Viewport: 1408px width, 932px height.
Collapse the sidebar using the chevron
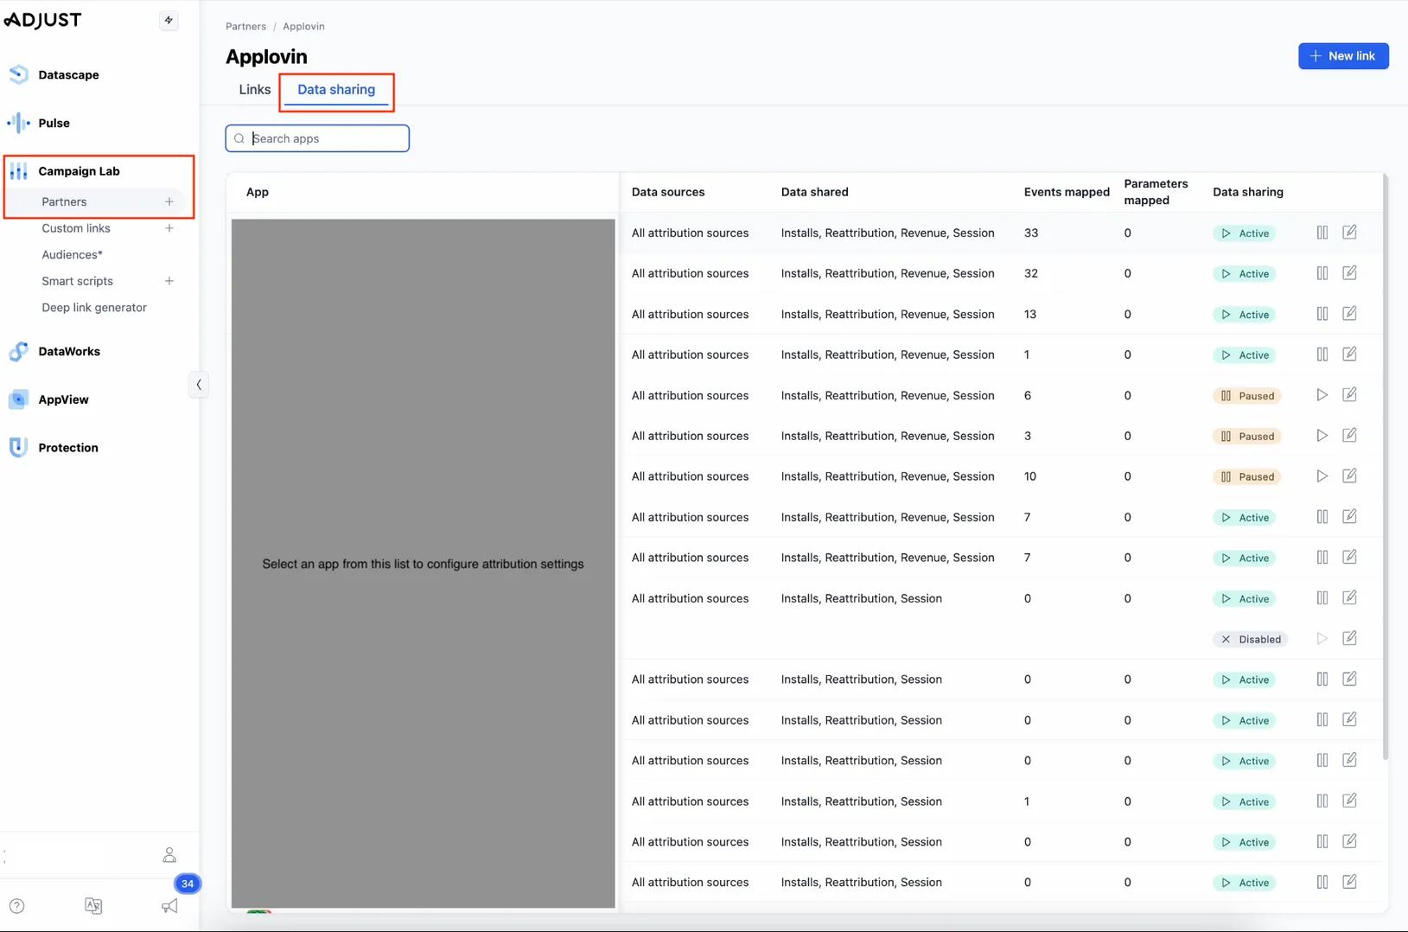(x=198, y=384)
